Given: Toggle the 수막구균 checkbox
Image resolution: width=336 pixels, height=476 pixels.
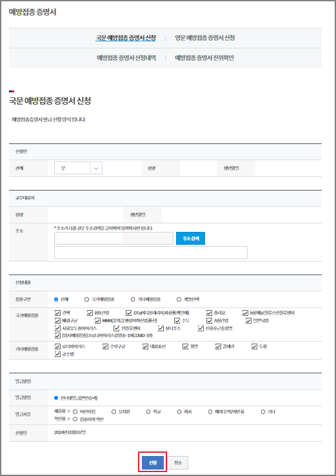Looking at the screenshot, I should (x=105, y=346).
